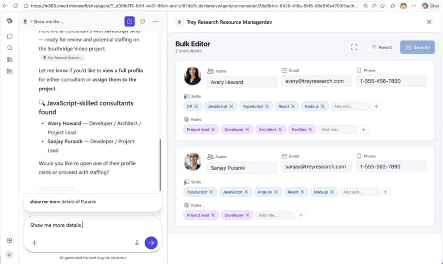Toggle fullscreen for the Bulk Editor
The width and height of the screenshot is (443, 264).
354,48
